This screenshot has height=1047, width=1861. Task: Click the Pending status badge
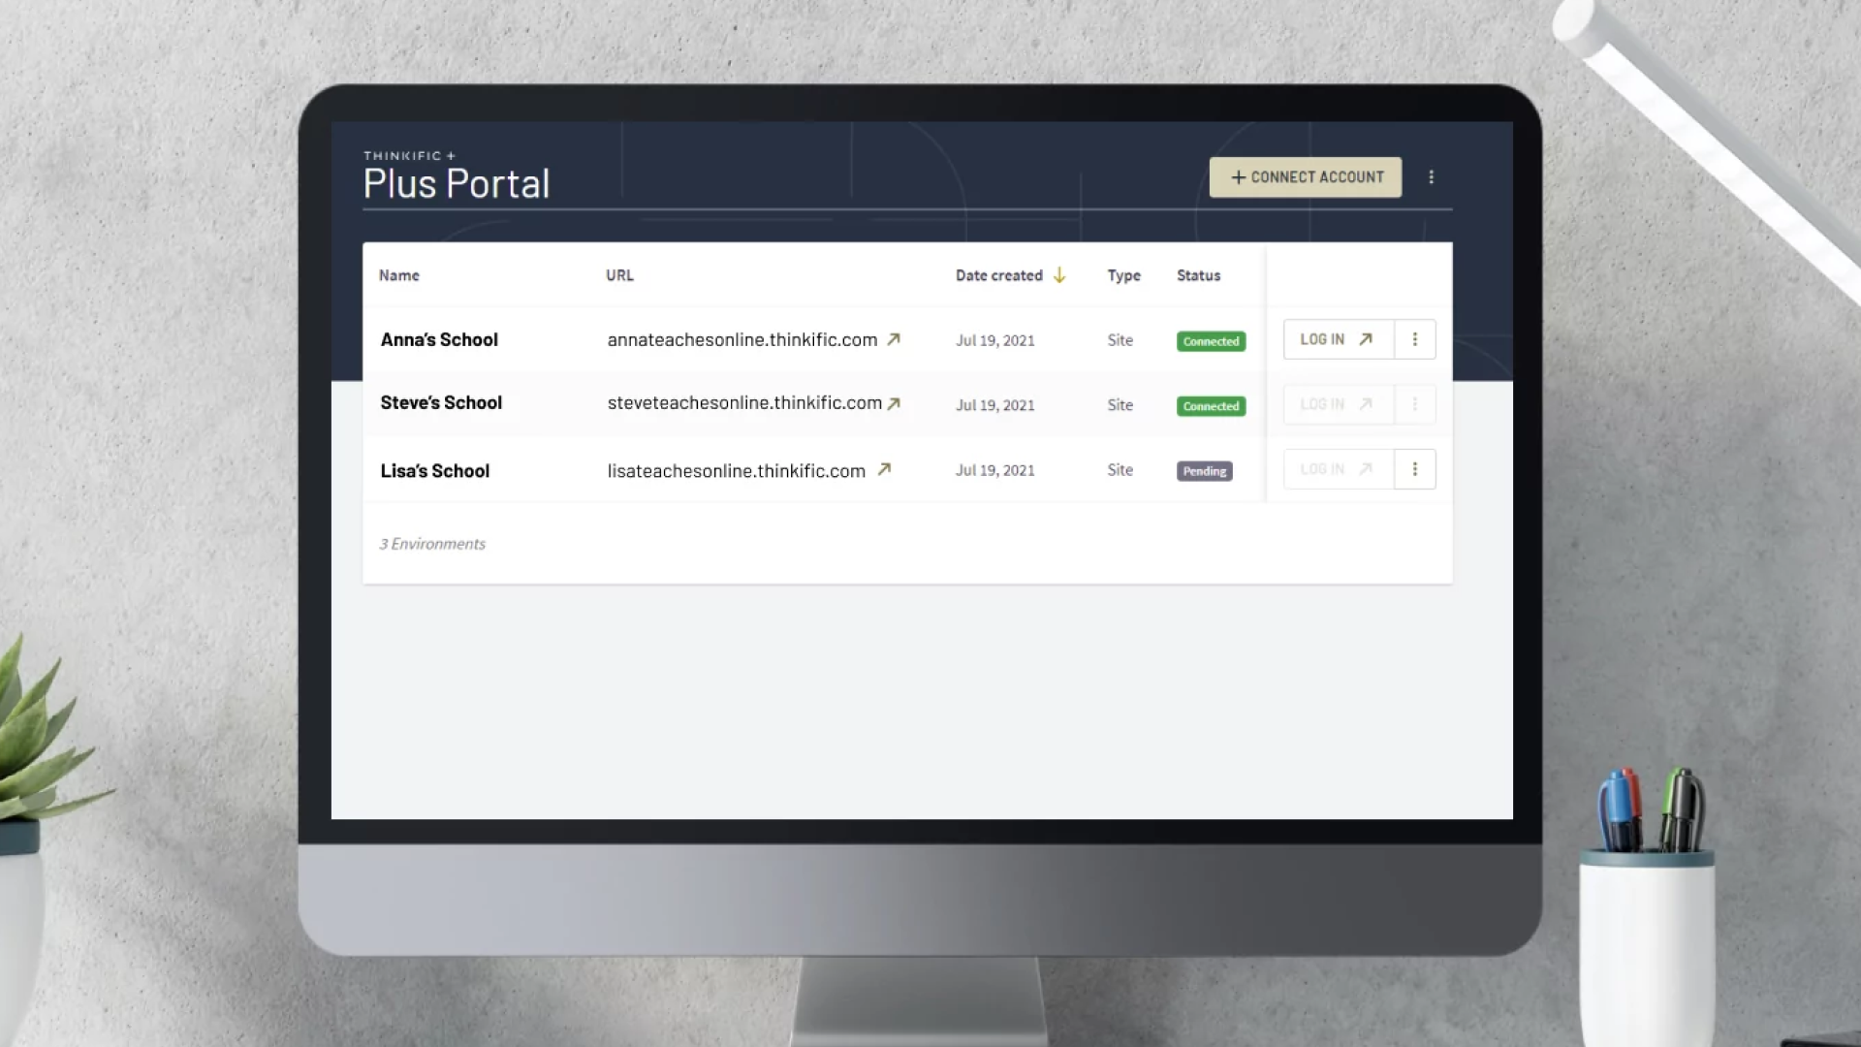click(x=1204, y=471)
